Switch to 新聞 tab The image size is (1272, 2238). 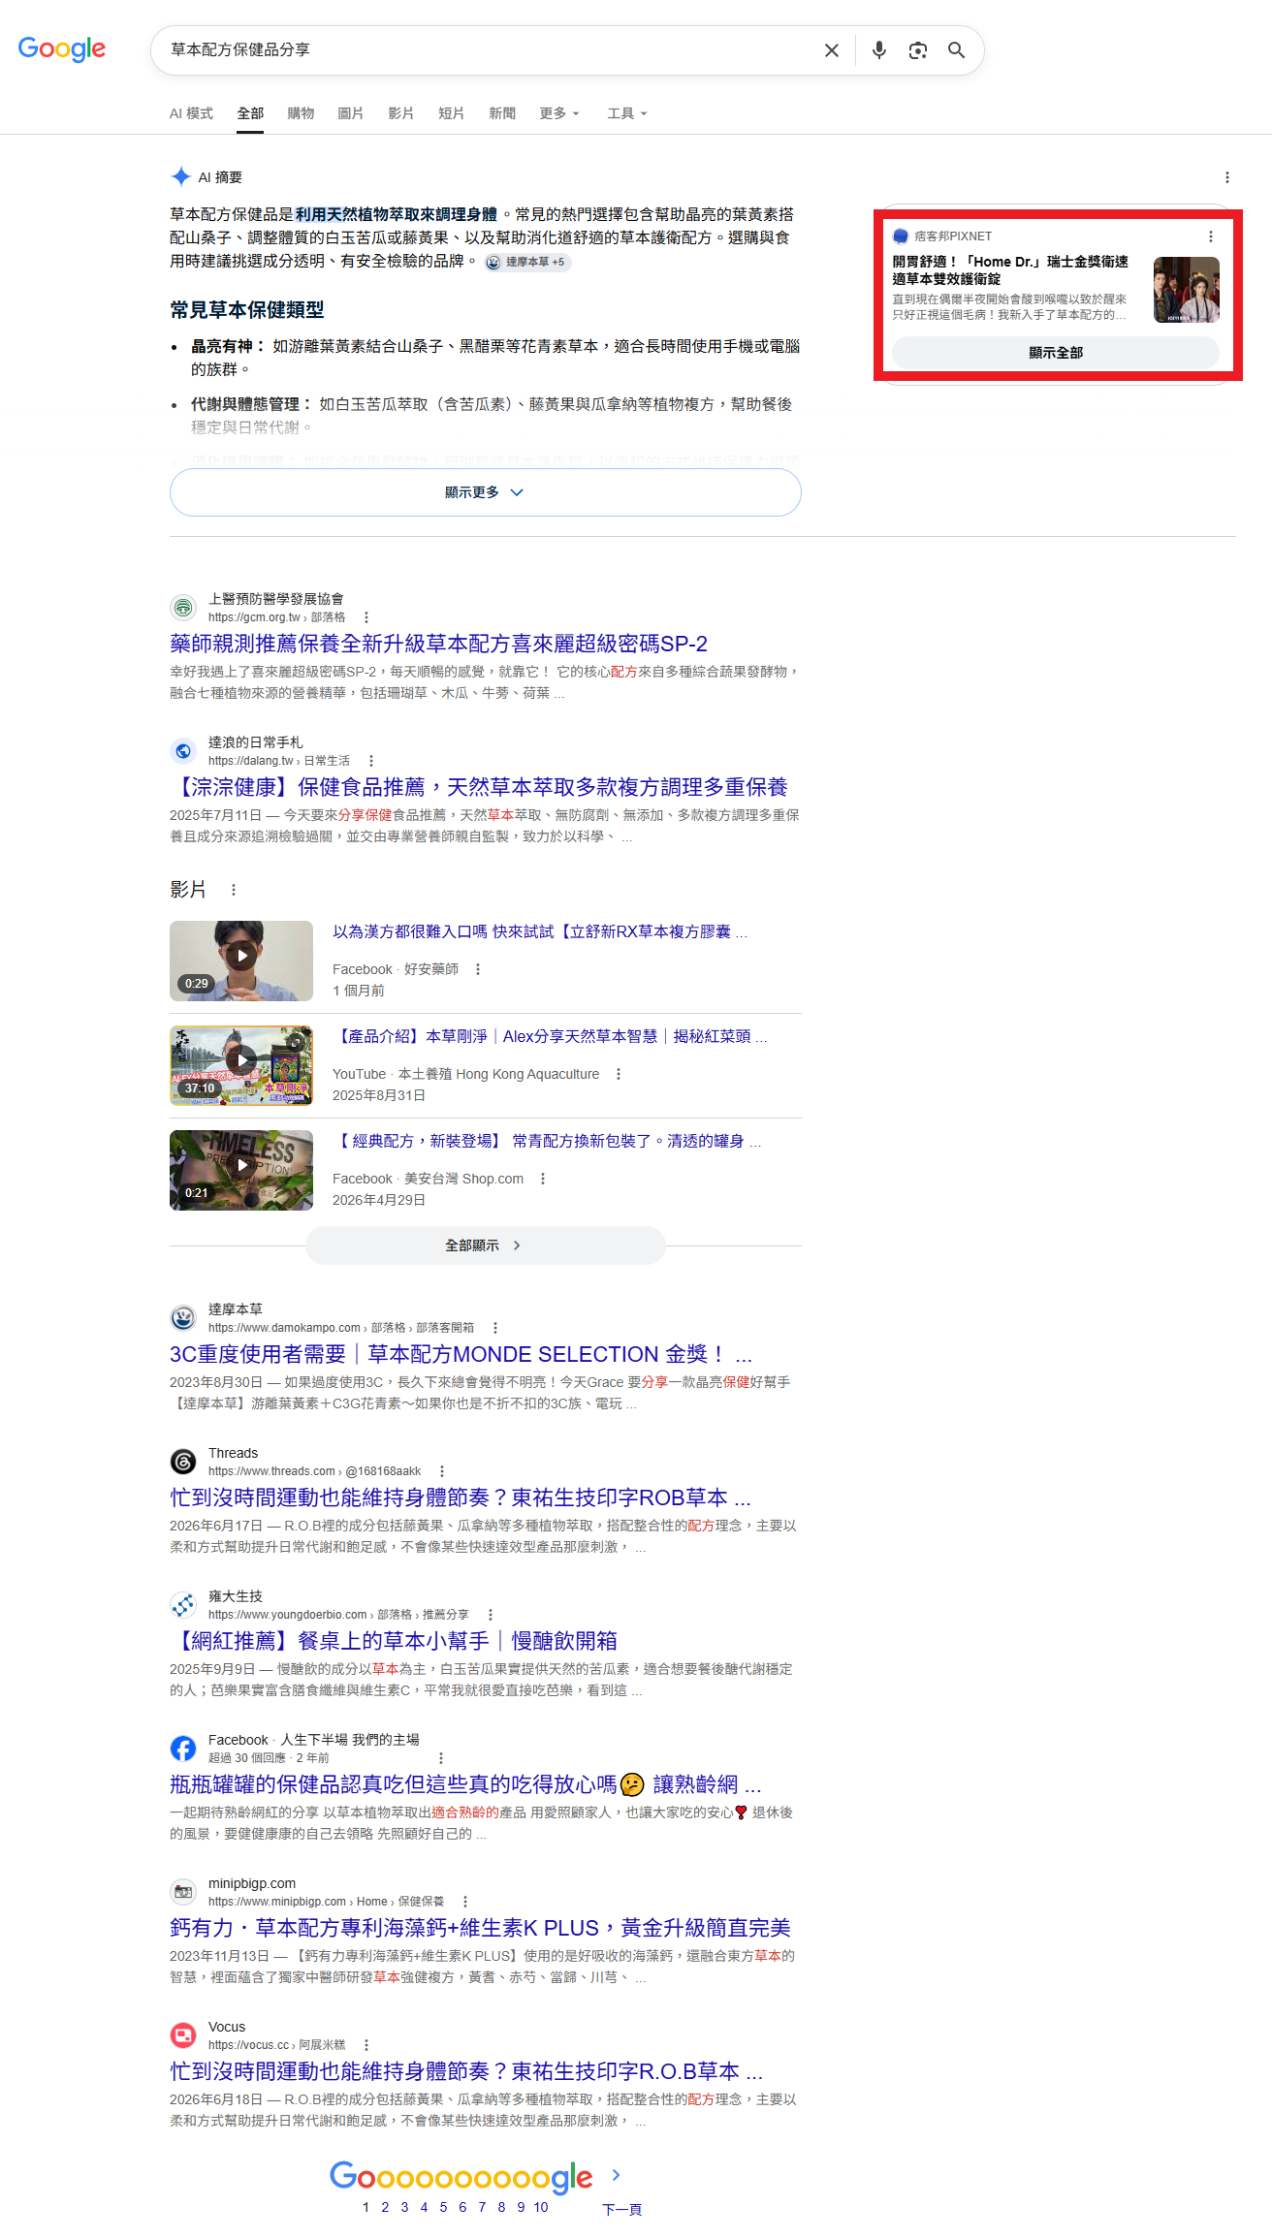point(502,113)
